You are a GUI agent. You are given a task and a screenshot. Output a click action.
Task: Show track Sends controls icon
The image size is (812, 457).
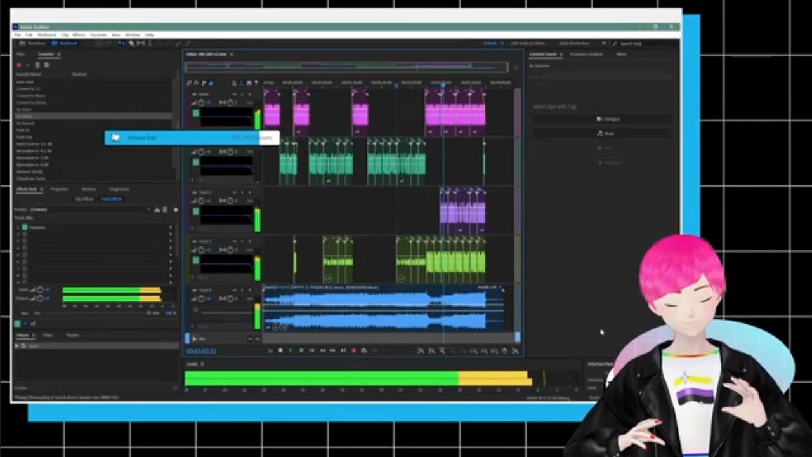point(203,83)
